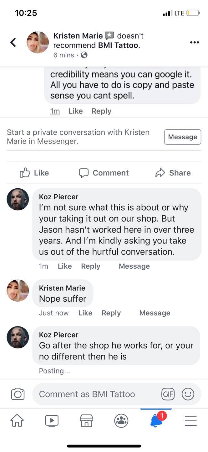Open the BMI Tattoo page link
The height and width of the screenshot is (452, 208).
pyautogui.click(x=118, y=45)
